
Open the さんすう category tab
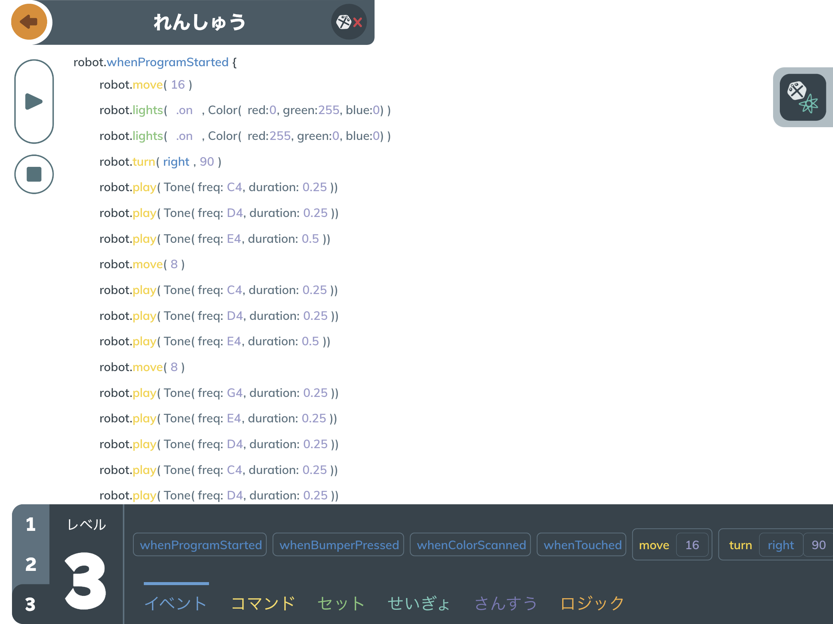tap(506, 603)
